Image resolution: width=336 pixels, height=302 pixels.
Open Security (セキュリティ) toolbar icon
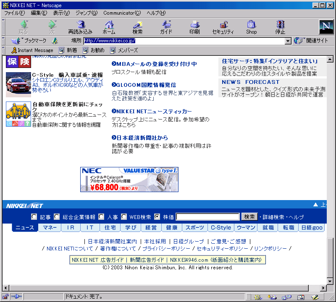pyautogui.click(x=223, y=27)
